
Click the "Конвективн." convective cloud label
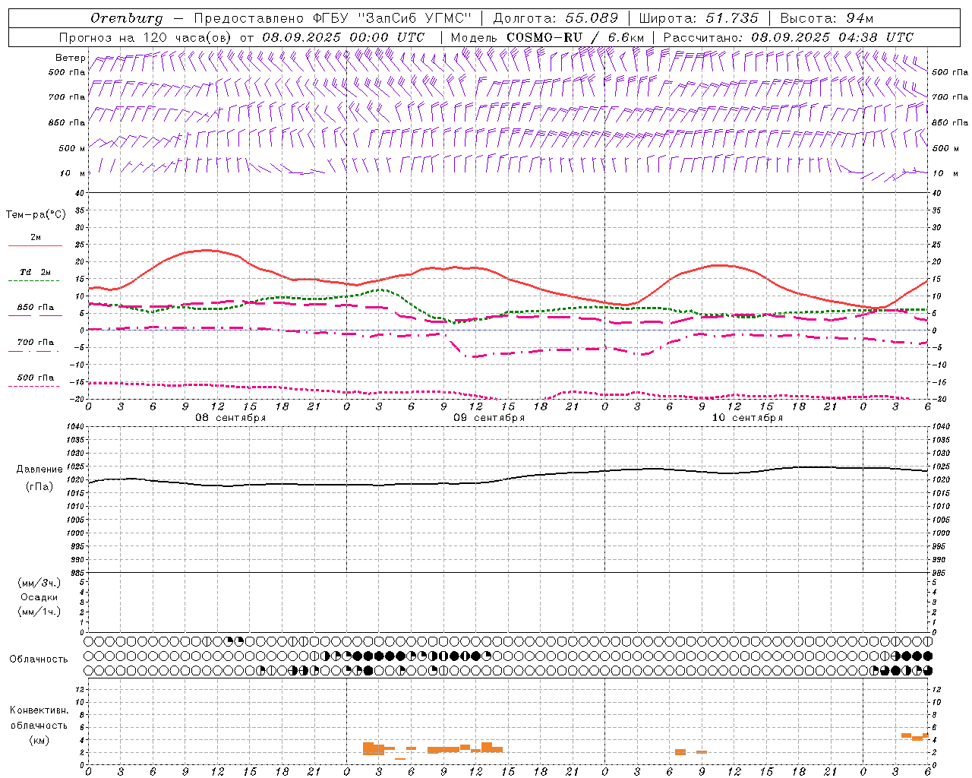click(x=39, y=710)
